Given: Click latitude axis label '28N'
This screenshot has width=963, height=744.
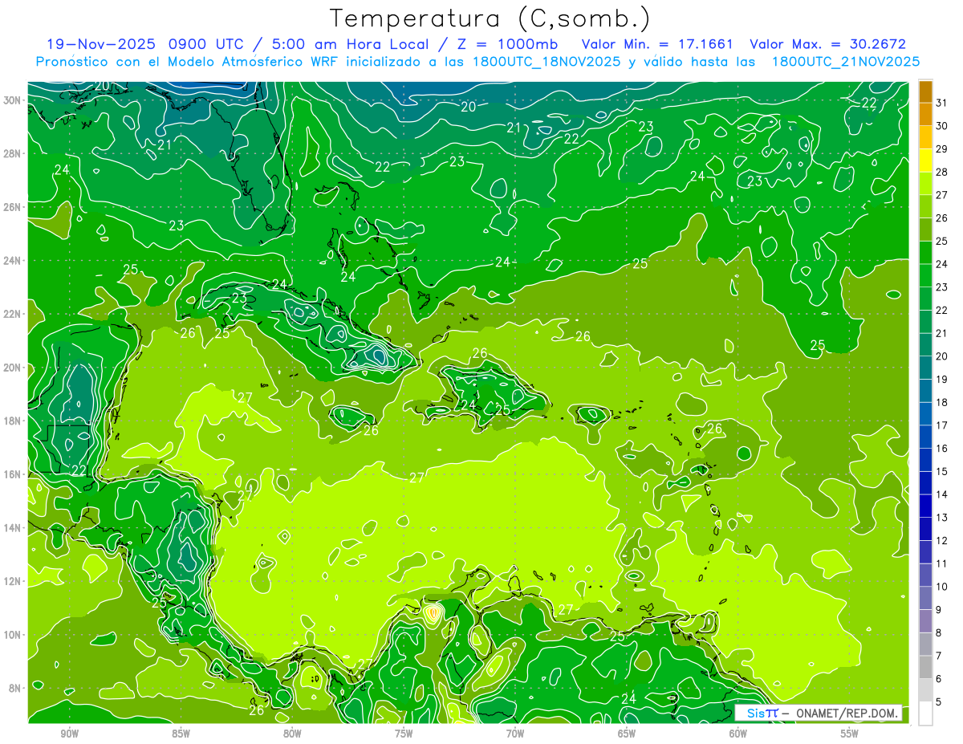Looking at the screenshot, I should [x=12, y=153].
